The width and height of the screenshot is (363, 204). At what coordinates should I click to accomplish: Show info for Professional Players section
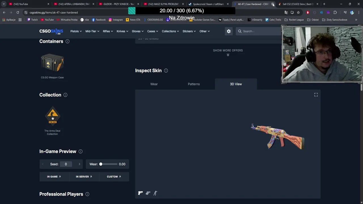point(87,194)
